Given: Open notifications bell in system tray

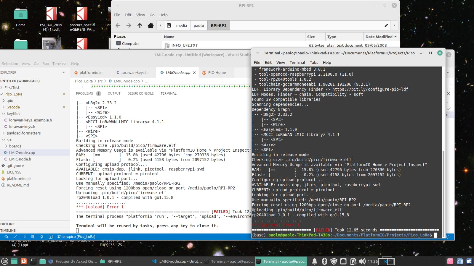Looking at the screenshot, I should (x=315, y=261).
